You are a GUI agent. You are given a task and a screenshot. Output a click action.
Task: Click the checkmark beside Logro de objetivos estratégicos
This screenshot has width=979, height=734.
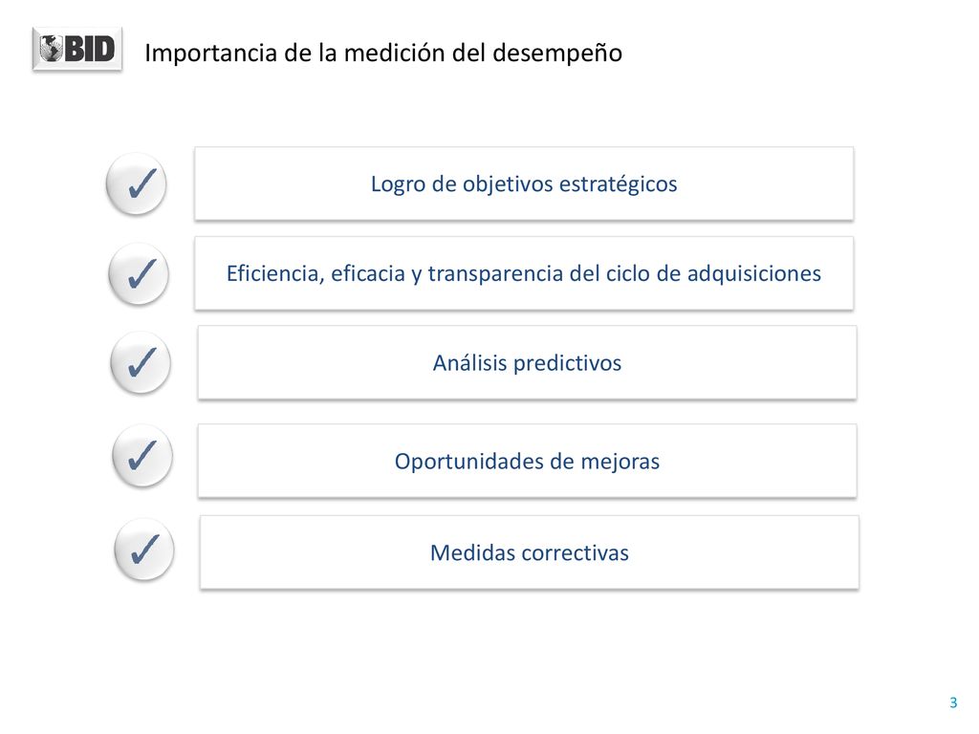coord(136,184)
